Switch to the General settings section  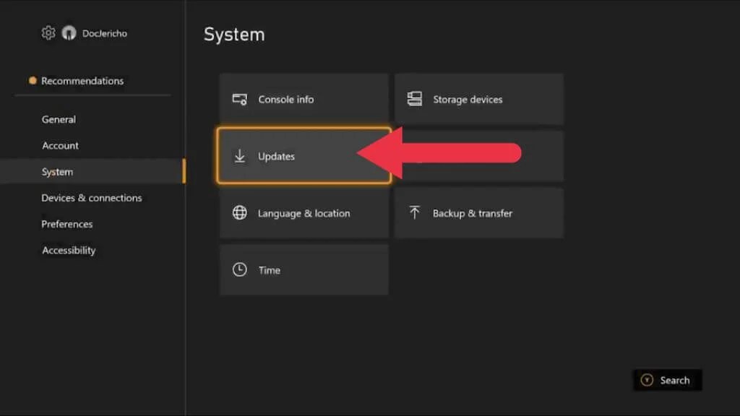pyautogui.click(x=59, y=119)
